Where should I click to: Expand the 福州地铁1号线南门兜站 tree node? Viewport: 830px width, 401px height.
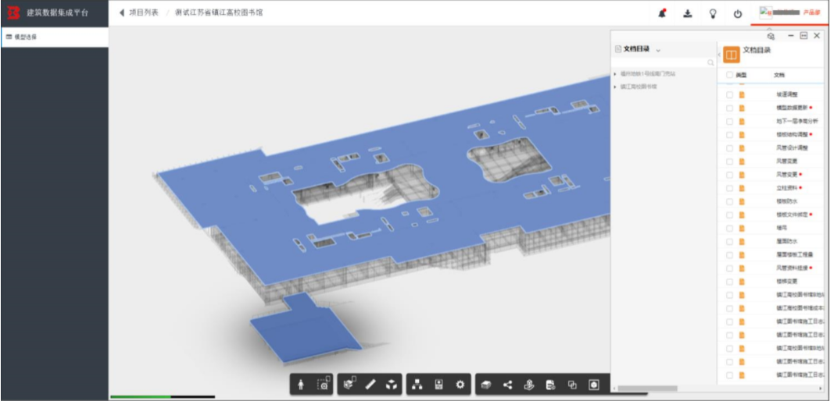[x=615, y=74]
